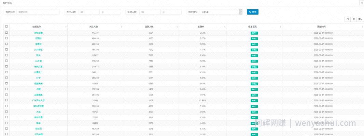Click the sign-in rate 23.95%
364x136 pixels.
click(203, 101)
